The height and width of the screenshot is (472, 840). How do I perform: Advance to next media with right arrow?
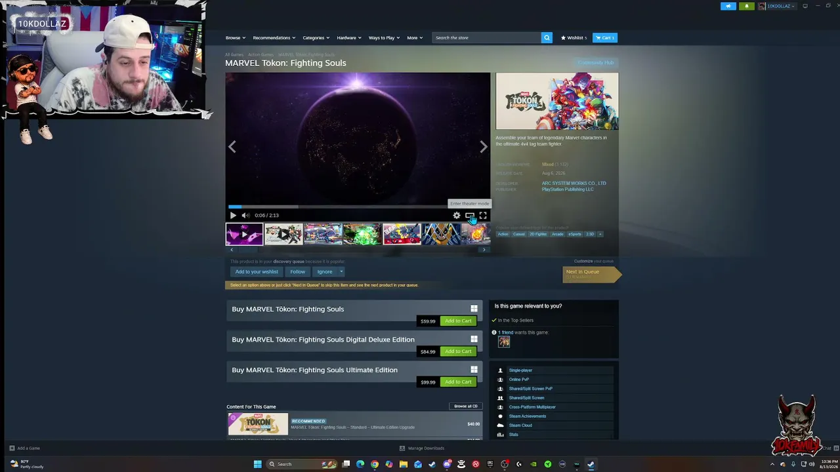pyautogui.click(x=484, y=147)
